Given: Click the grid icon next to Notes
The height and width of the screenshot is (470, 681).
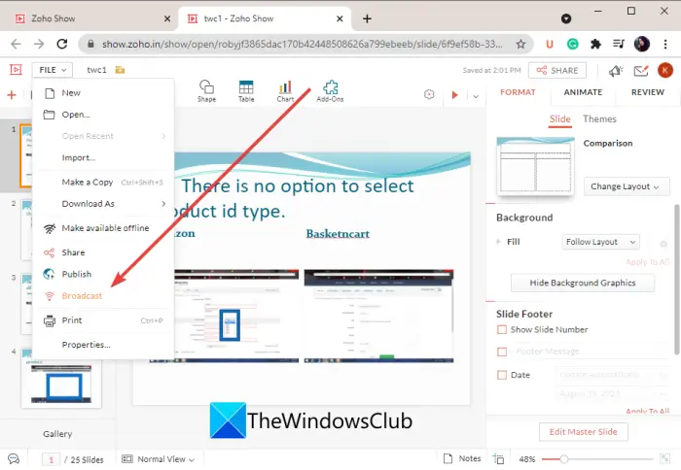Looking at the screenshot, I should pos(498,458).
